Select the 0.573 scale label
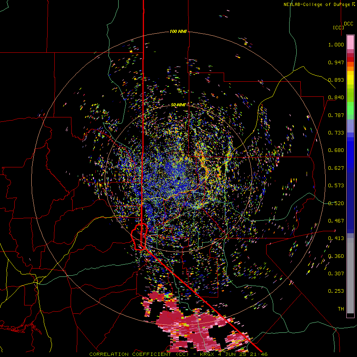 tap(336, 186)
